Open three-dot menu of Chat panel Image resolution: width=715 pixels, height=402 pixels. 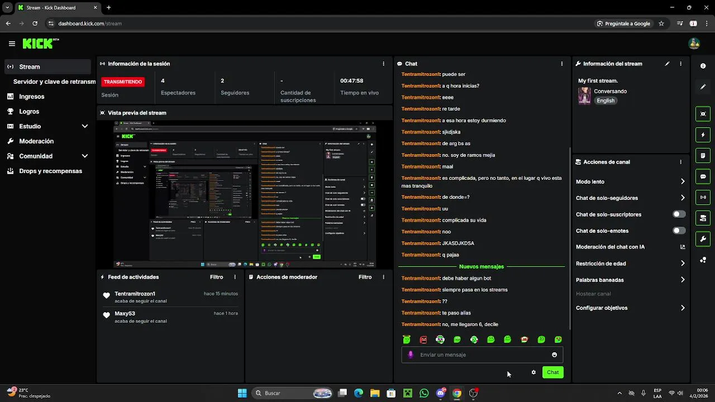click(x=561, y=64)
